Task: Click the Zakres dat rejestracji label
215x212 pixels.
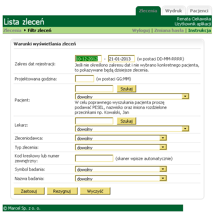Action: point(35,64)
